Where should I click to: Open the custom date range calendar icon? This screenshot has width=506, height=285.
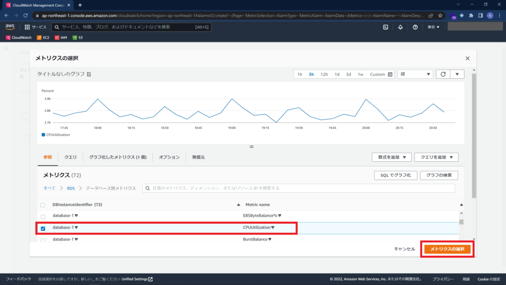tap(390, 74)
